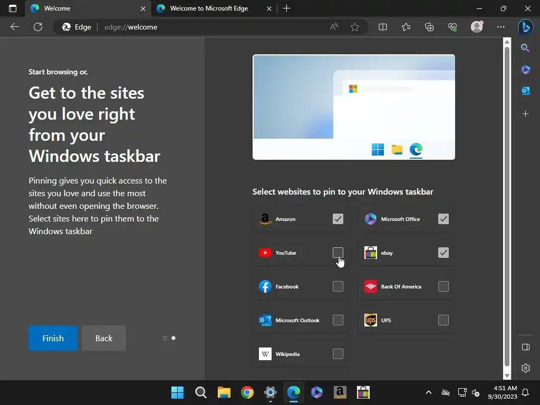Screen dimensions: 540x405
Task: Open Microsoft 365 icon in sidebar
Action: (526, 70)
